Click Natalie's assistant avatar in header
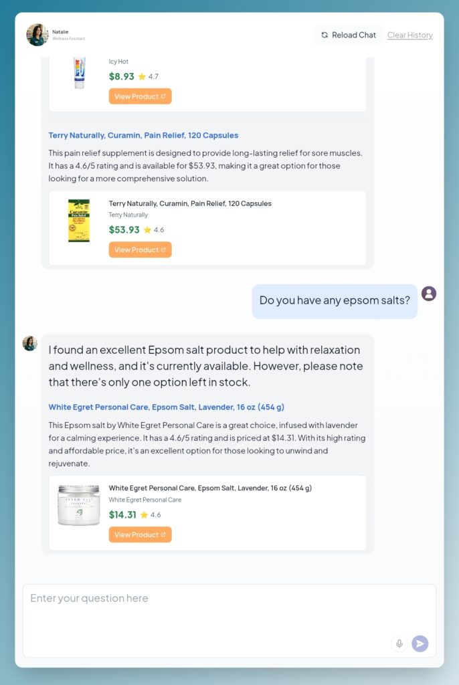 click(37, 35)
